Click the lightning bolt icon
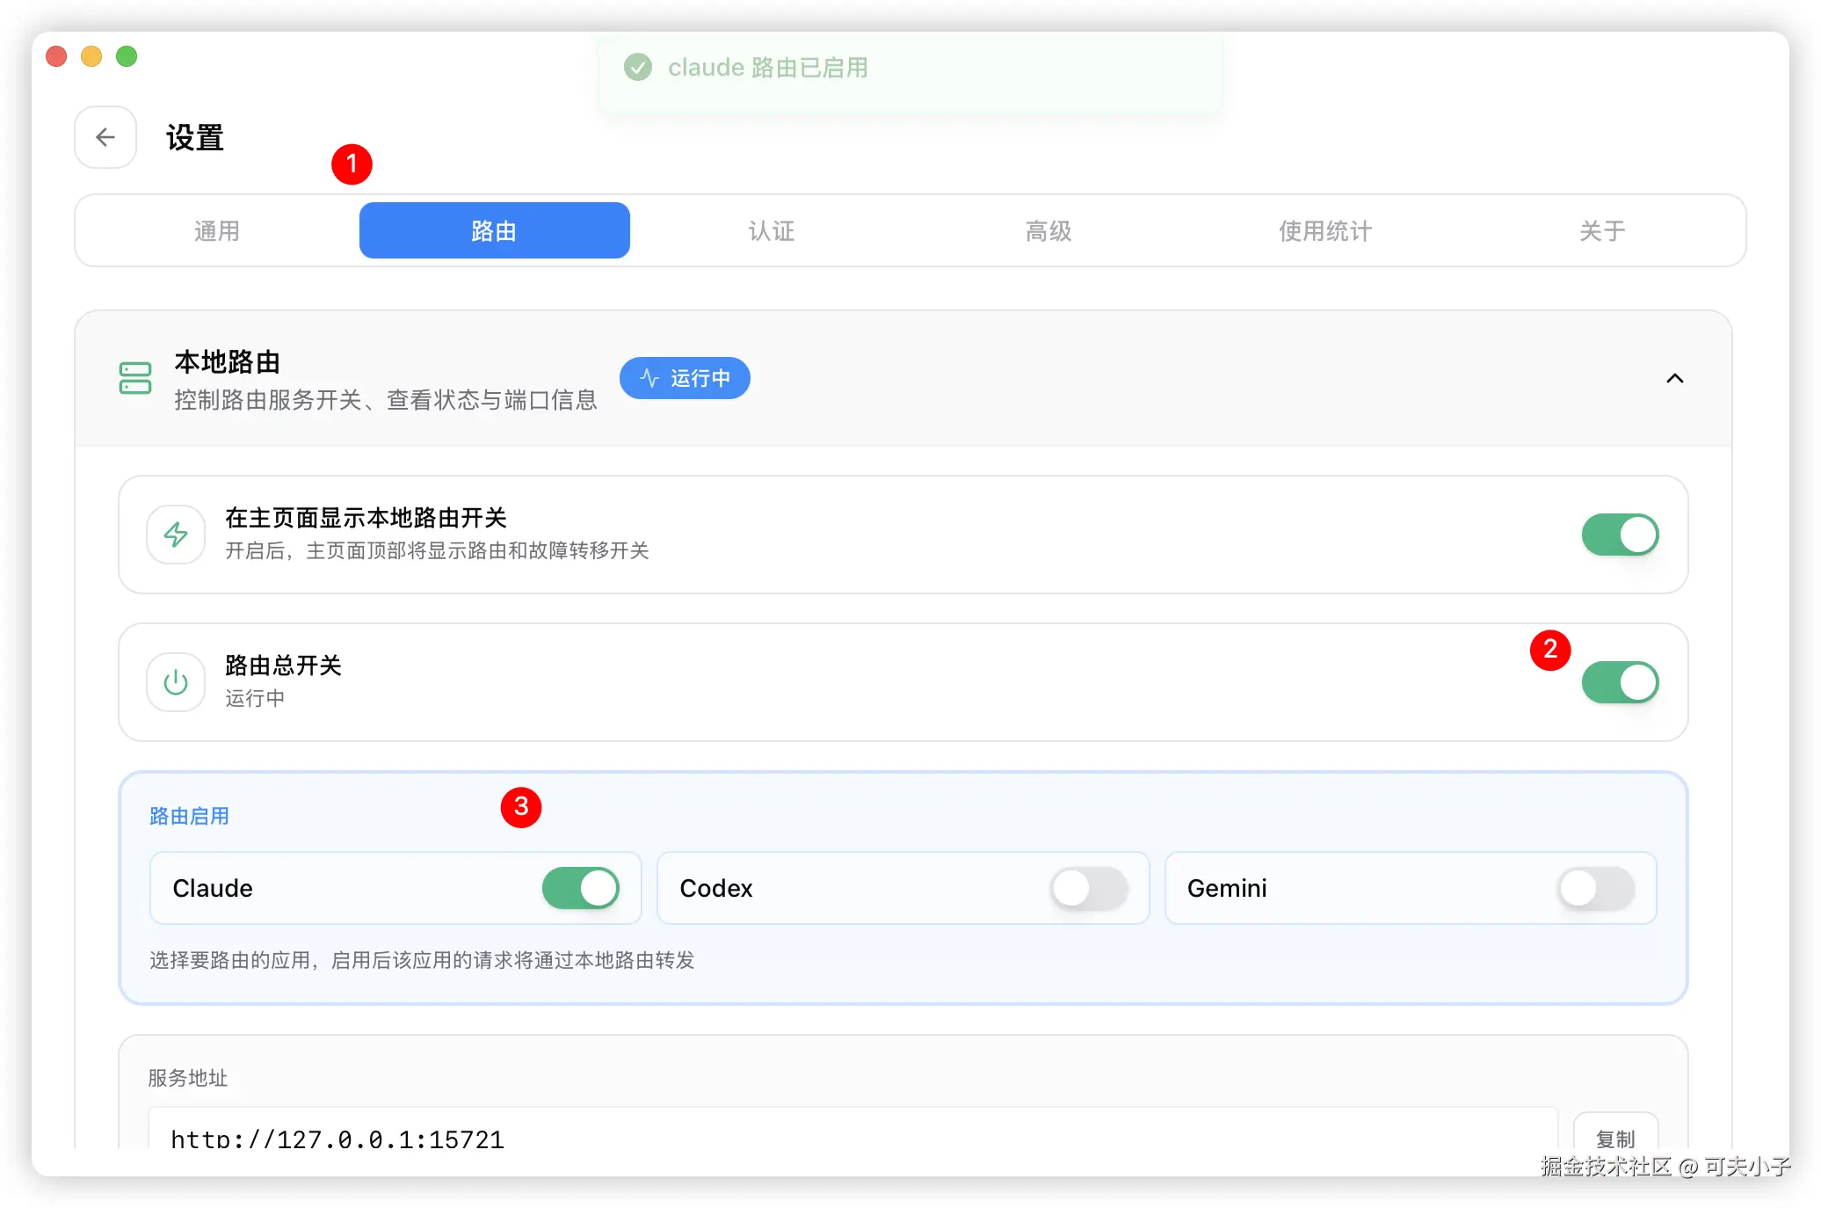The width and height of the screenshot is (1821, 1208). click(176, 535)
